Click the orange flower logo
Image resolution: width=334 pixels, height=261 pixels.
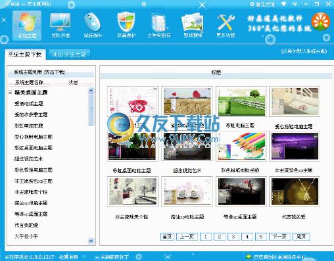tap(321, 22)
